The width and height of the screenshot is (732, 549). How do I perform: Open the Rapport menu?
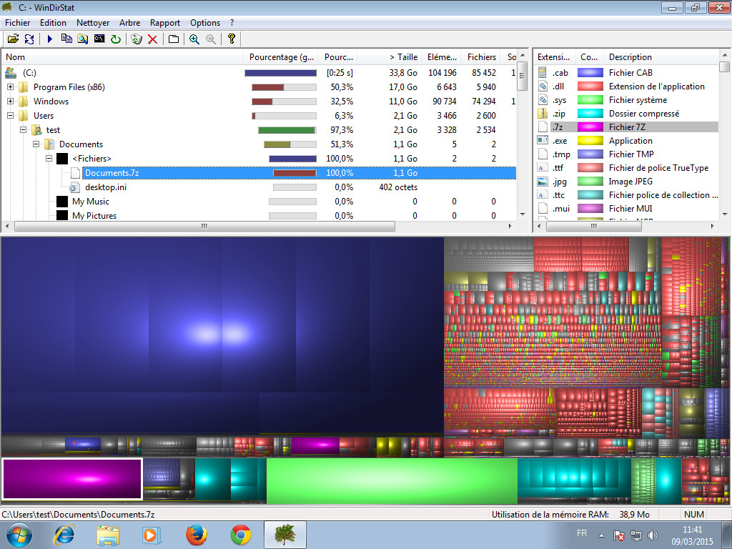coord(165,23)
